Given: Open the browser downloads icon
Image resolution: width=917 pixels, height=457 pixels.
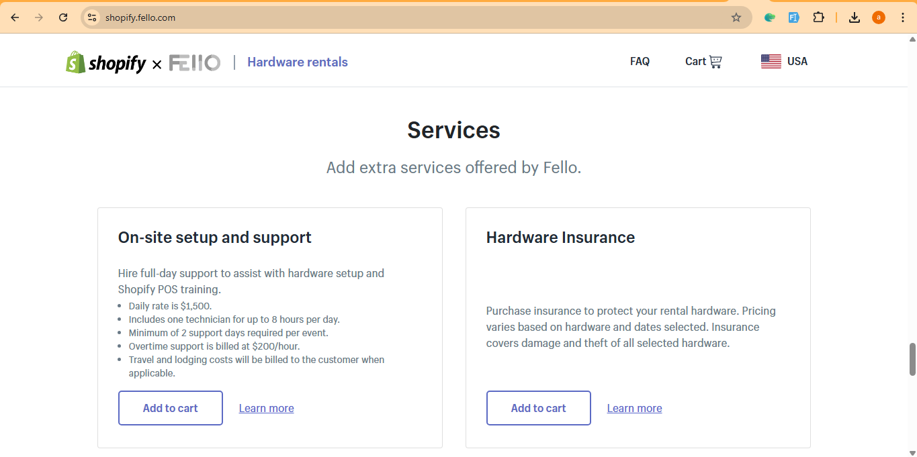Looking at the screenshot, I should click(x=855, y=17).
